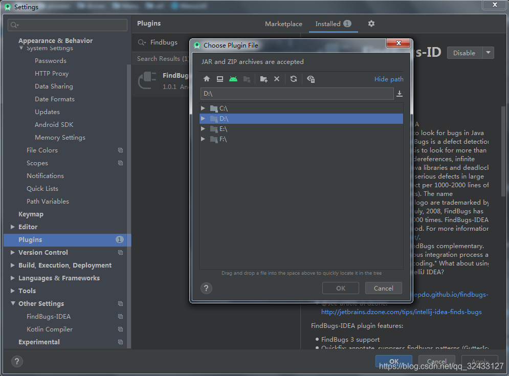Open Path Variables settings
The width and height of the screenshot is (509, 376).
(x=48, y=202)
